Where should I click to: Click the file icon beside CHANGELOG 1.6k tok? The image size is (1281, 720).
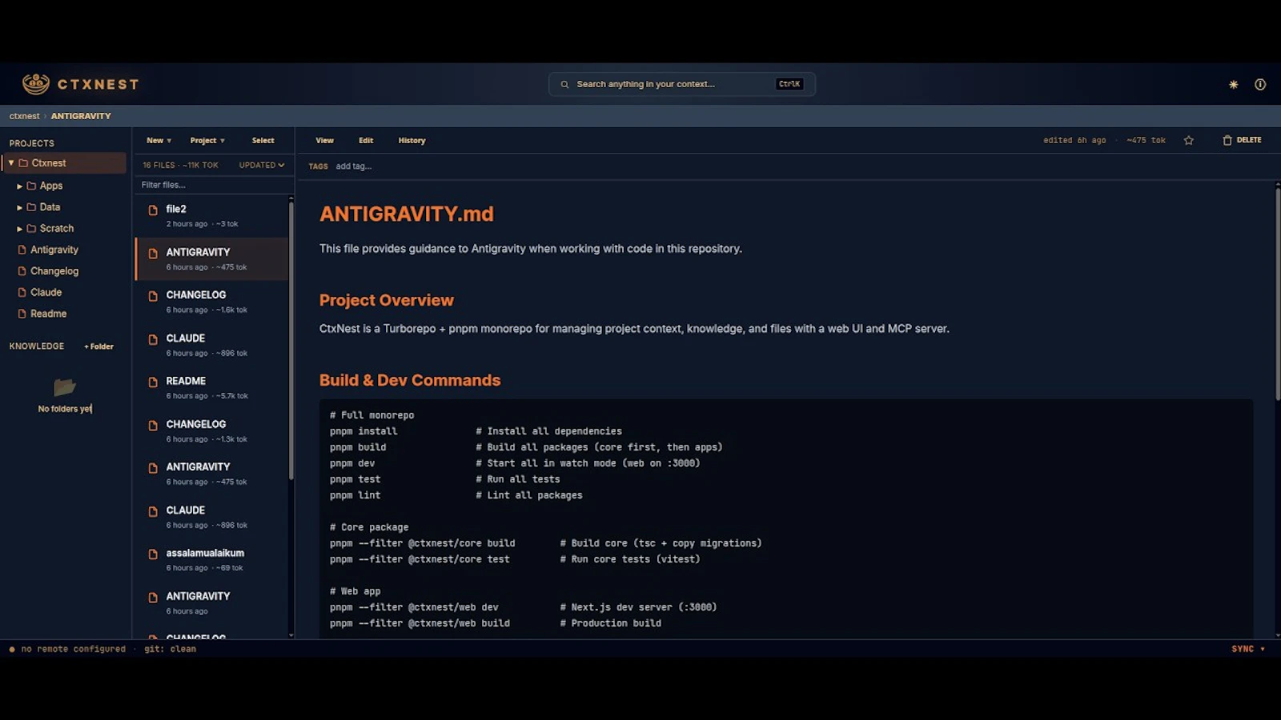pos(153,296)
